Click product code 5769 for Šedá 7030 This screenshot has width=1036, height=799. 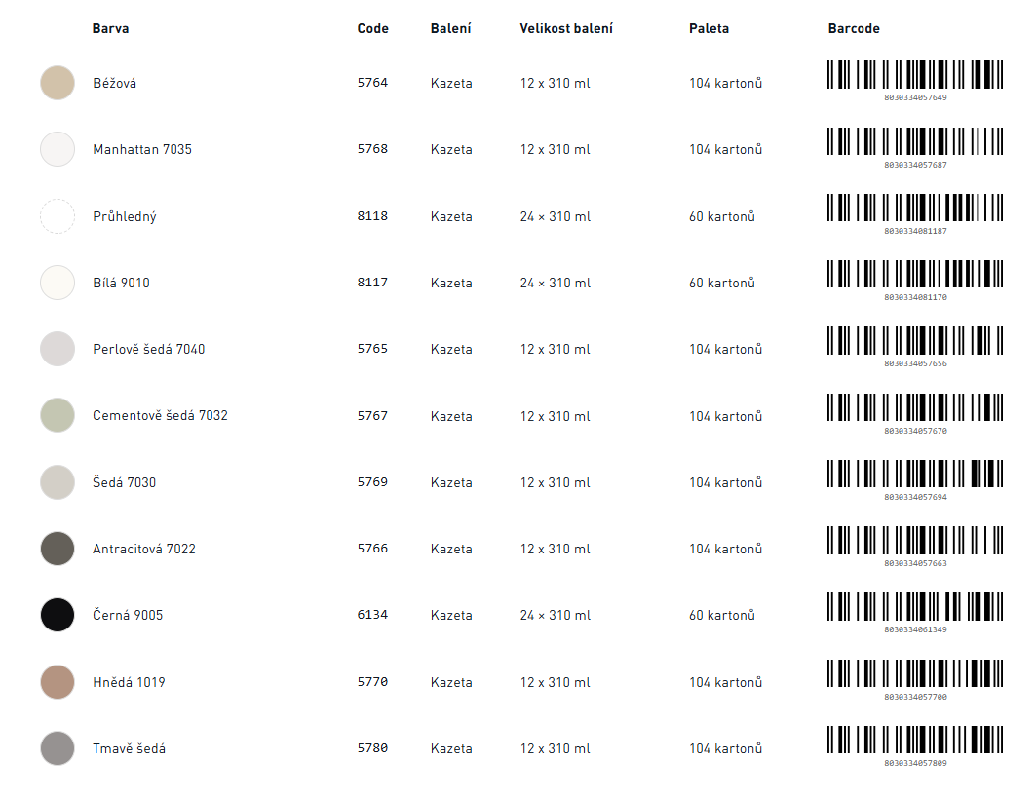[372, 482]
